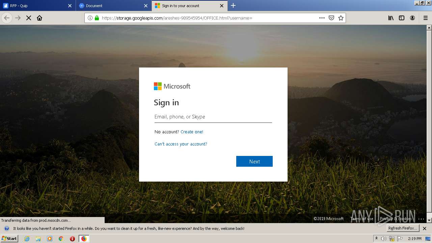This screenshot has height=243, width=432.
Task: Show site information icon in address bar
Action: pyautogui.click(x=90, y=18)
